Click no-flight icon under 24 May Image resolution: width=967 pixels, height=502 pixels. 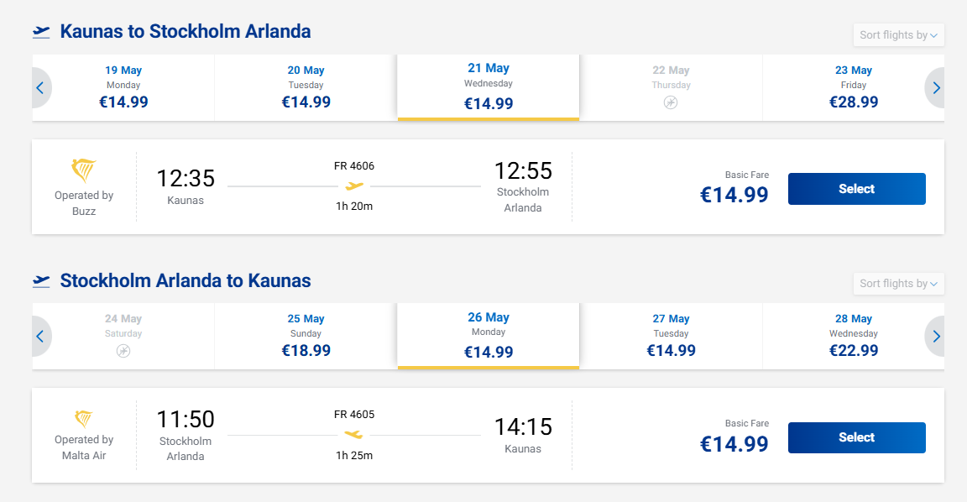click(123, 351)
